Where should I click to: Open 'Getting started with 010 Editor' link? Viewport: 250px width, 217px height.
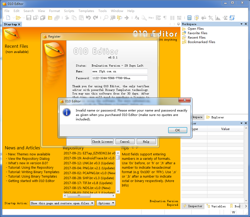(x=31, y=181)
